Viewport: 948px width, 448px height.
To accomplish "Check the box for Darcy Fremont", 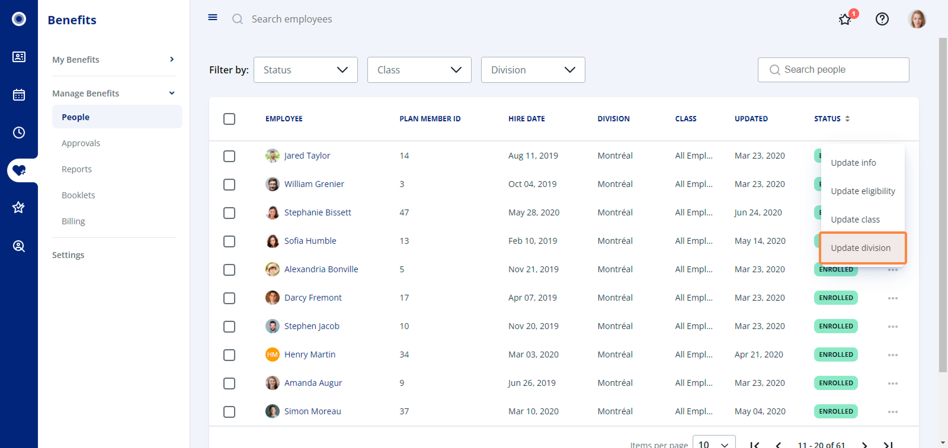I will pos(229,298).
